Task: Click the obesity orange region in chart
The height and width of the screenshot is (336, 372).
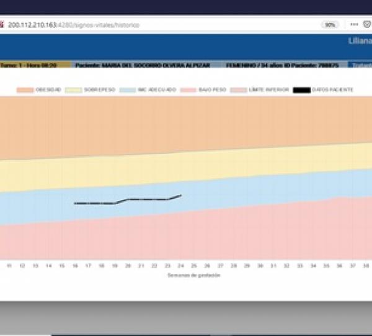Action: [186, 124]
